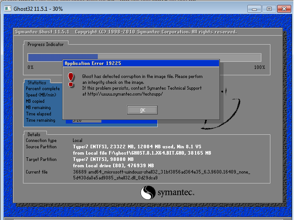Click the Time elapsed label
The height and width of the screenshot is (220, 297).
point(38,114)
